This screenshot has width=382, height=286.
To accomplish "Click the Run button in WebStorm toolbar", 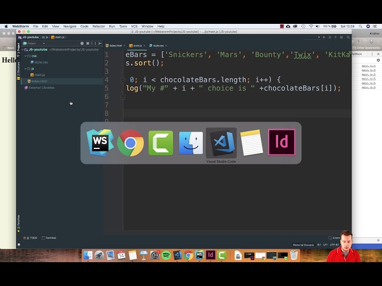I will pos(324,37).
